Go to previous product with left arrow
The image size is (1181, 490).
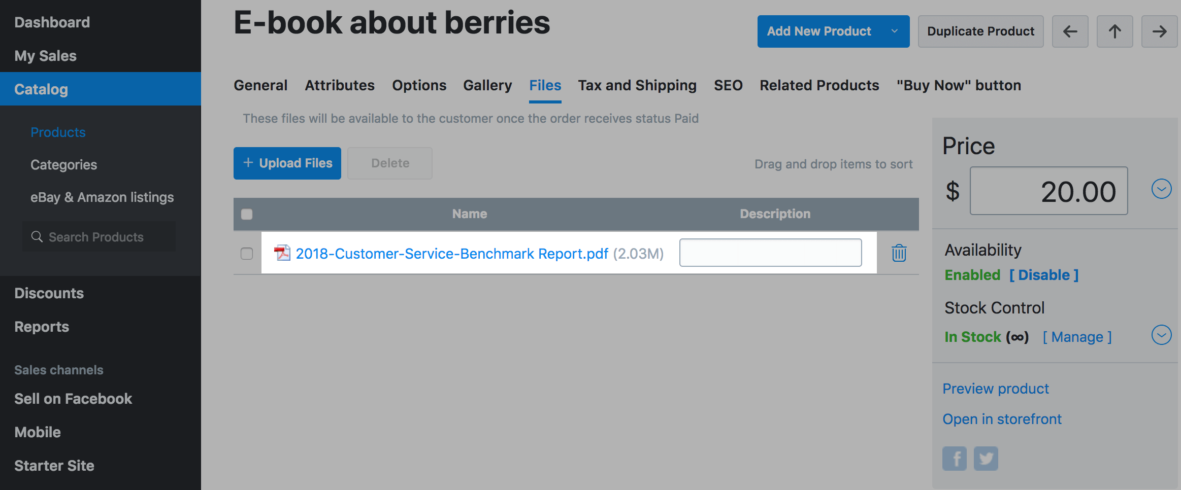click(1070, 31)
